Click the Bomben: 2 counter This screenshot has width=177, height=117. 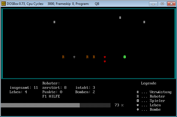[x=85, y=92]
